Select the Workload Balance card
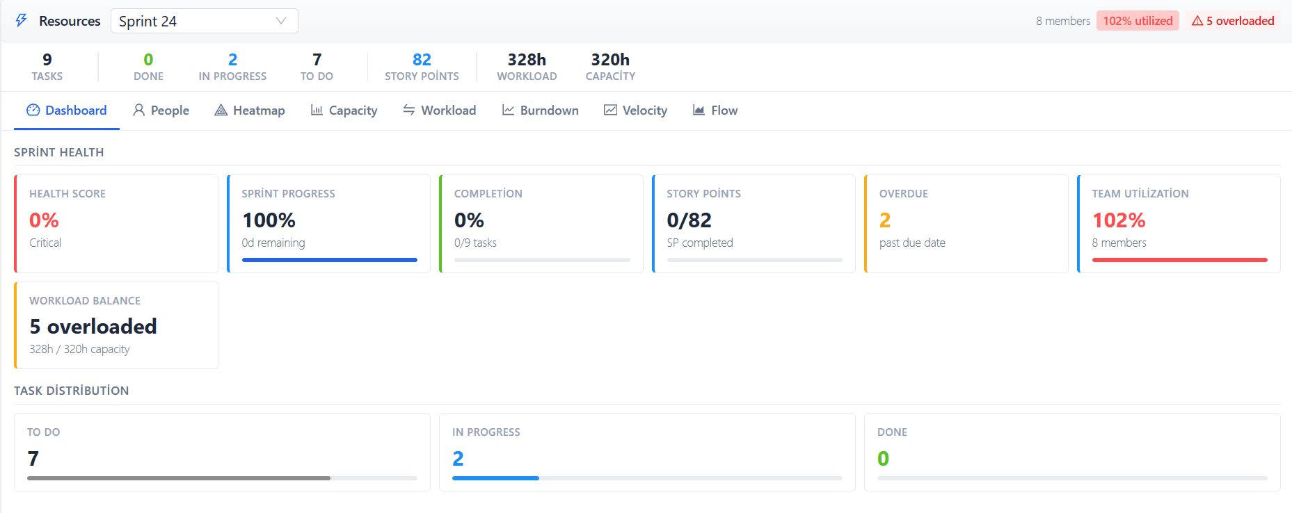 (x=116, y=325)
